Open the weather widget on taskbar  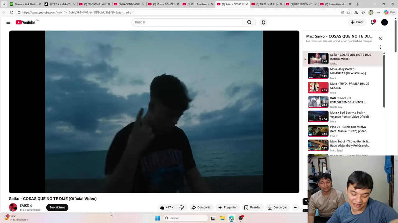[x=16, y=218]
